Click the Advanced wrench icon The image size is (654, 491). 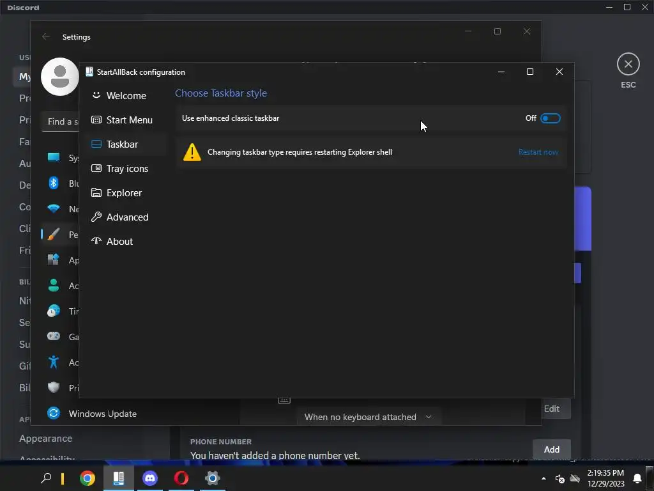click(x=96, y=217)
